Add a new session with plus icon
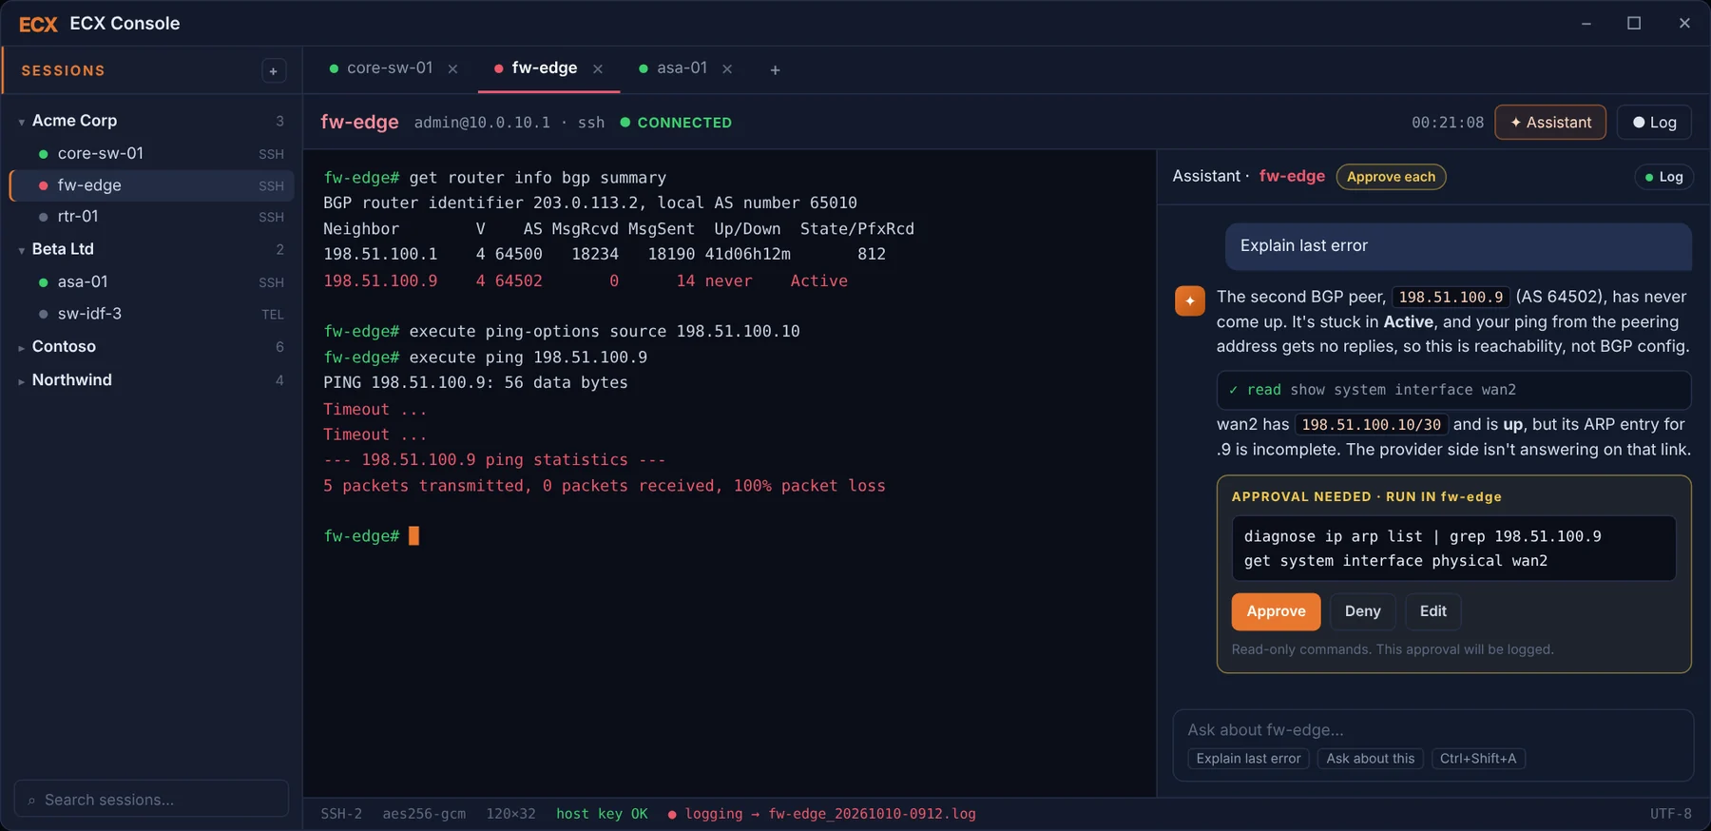Viewport: 1711px width, 831px height. tap(273, 70)
